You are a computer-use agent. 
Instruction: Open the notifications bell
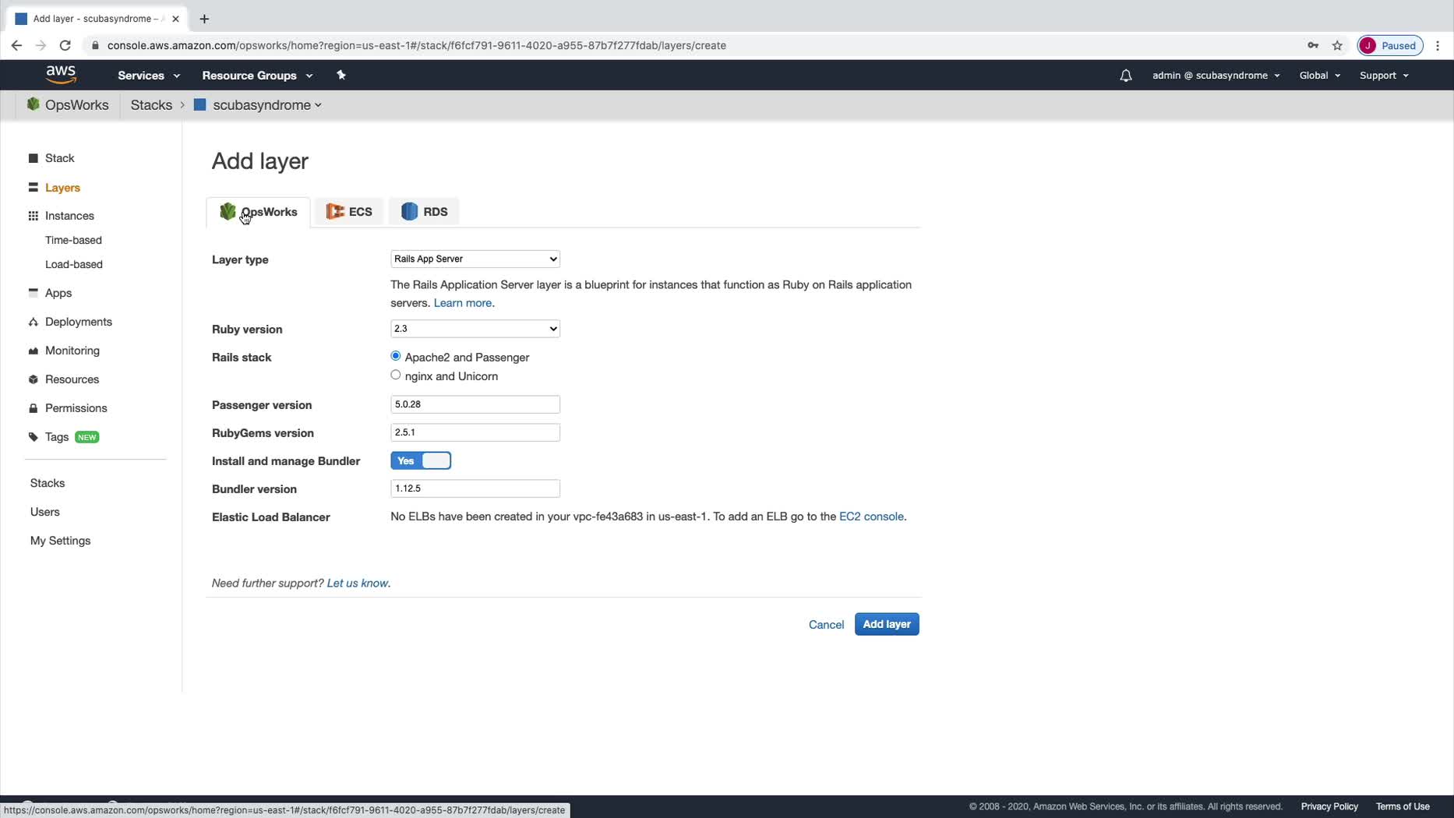point(1126,76)
